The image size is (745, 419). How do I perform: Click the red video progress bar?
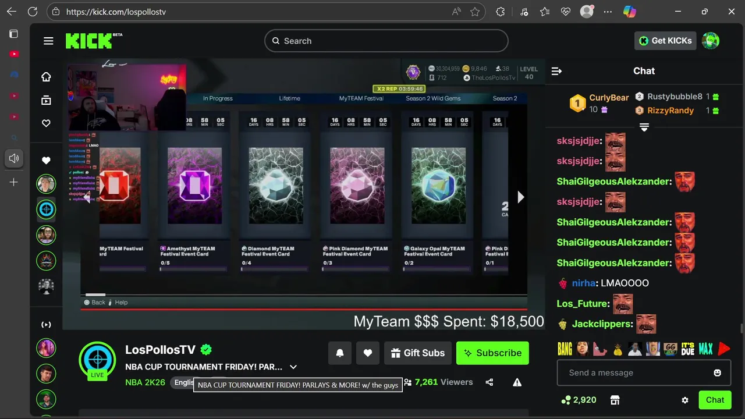pos(304,309)
